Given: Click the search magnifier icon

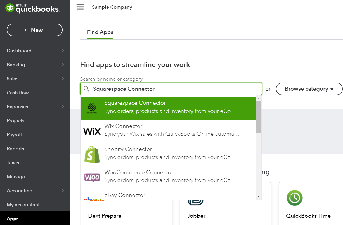Looking at the screenshot, I should click(x=87, y=89).
